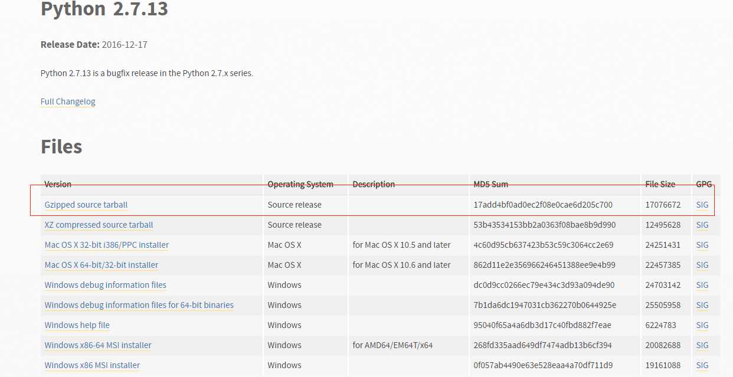Viewport: 733px width, 377px height.
Task: Click the GPG column header
Action: click(x=704, y=184)
